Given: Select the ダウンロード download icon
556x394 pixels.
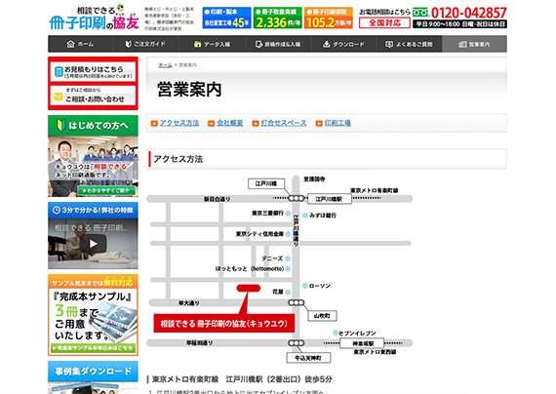Looking at the screenshot, I should (x=326, y=44).
